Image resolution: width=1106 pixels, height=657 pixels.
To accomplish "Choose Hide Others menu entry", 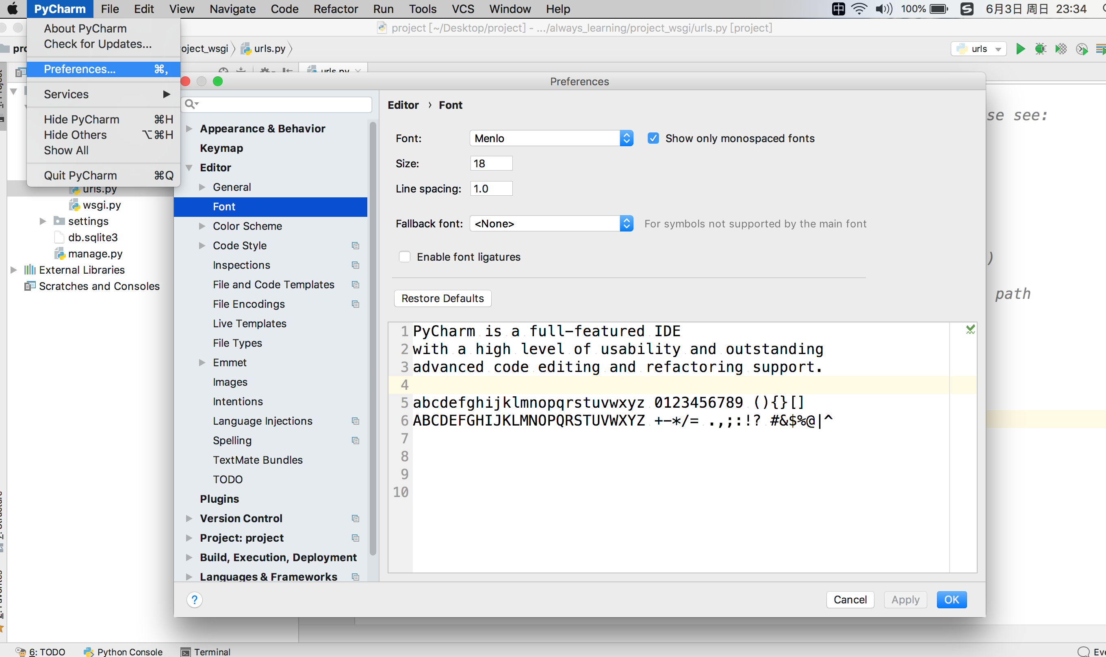I will point(104,135).
